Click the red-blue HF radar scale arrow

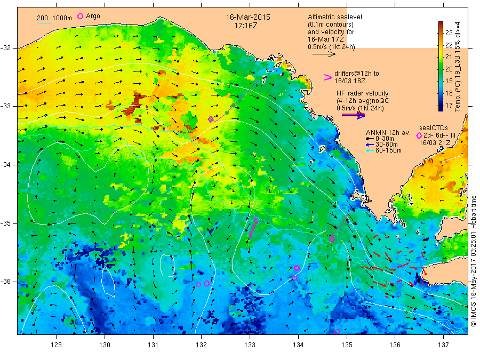(353, 115)
